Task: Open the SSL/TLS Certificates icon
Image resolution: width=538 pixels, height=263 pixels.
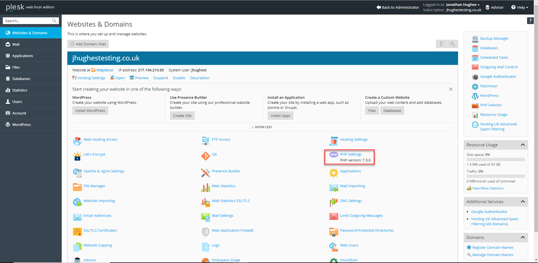Action: point(77,232)
